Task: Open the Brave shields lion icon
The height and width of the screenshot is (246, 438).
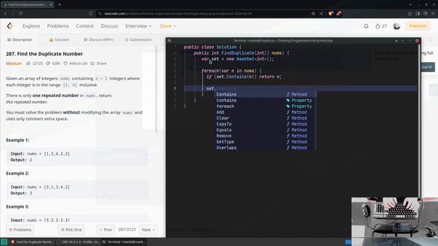Action: pos(331,14)
